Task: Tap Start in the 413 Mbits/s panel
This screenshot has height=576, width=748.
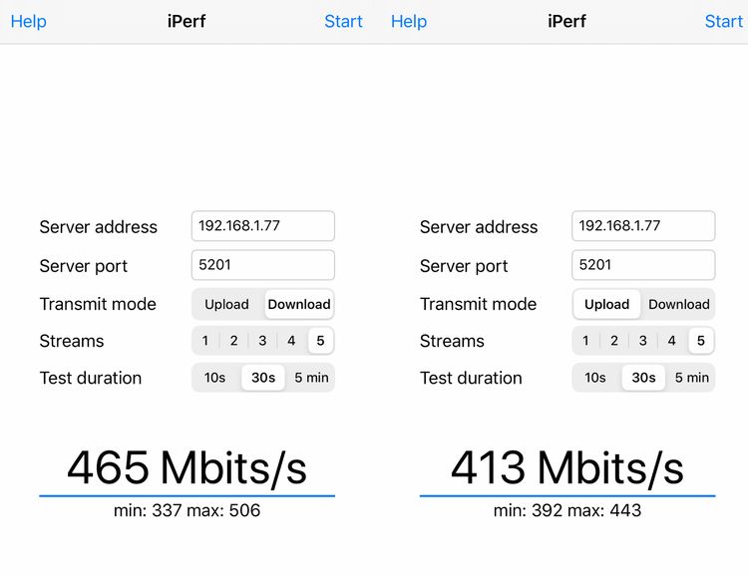Action: click(x=723, y=21)
